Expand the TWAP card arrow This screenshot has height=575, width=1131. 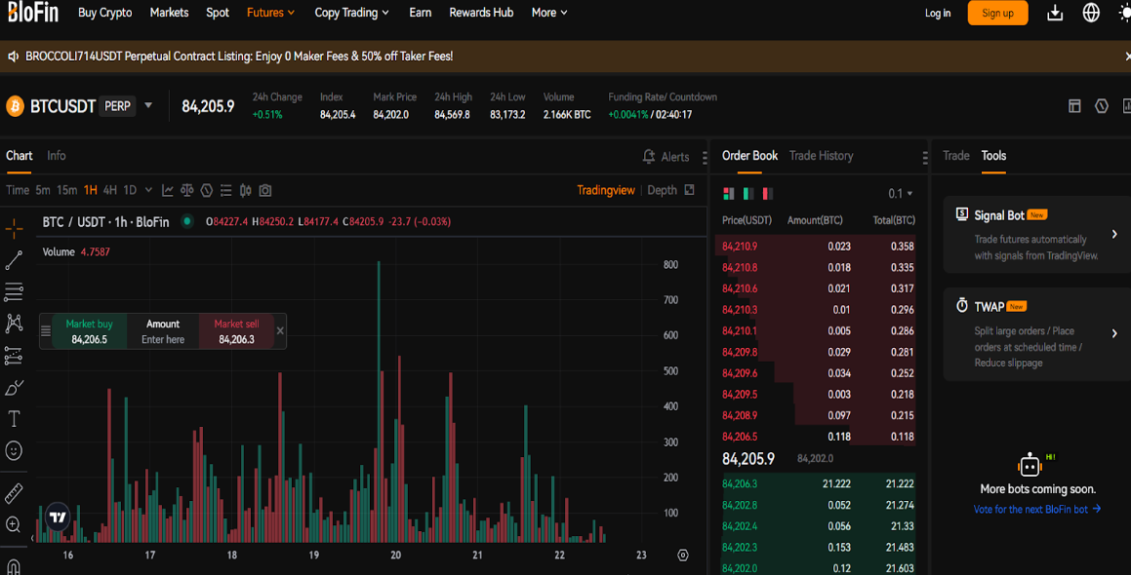[x=1114, y=333]
